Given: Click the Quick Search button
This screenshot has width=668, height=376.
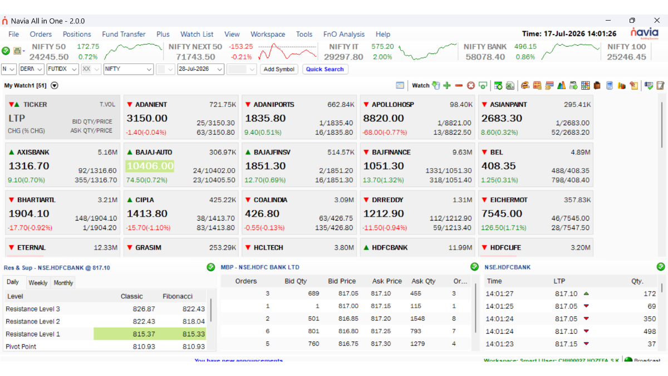Looking at the screenshot, I should (325, 69).
